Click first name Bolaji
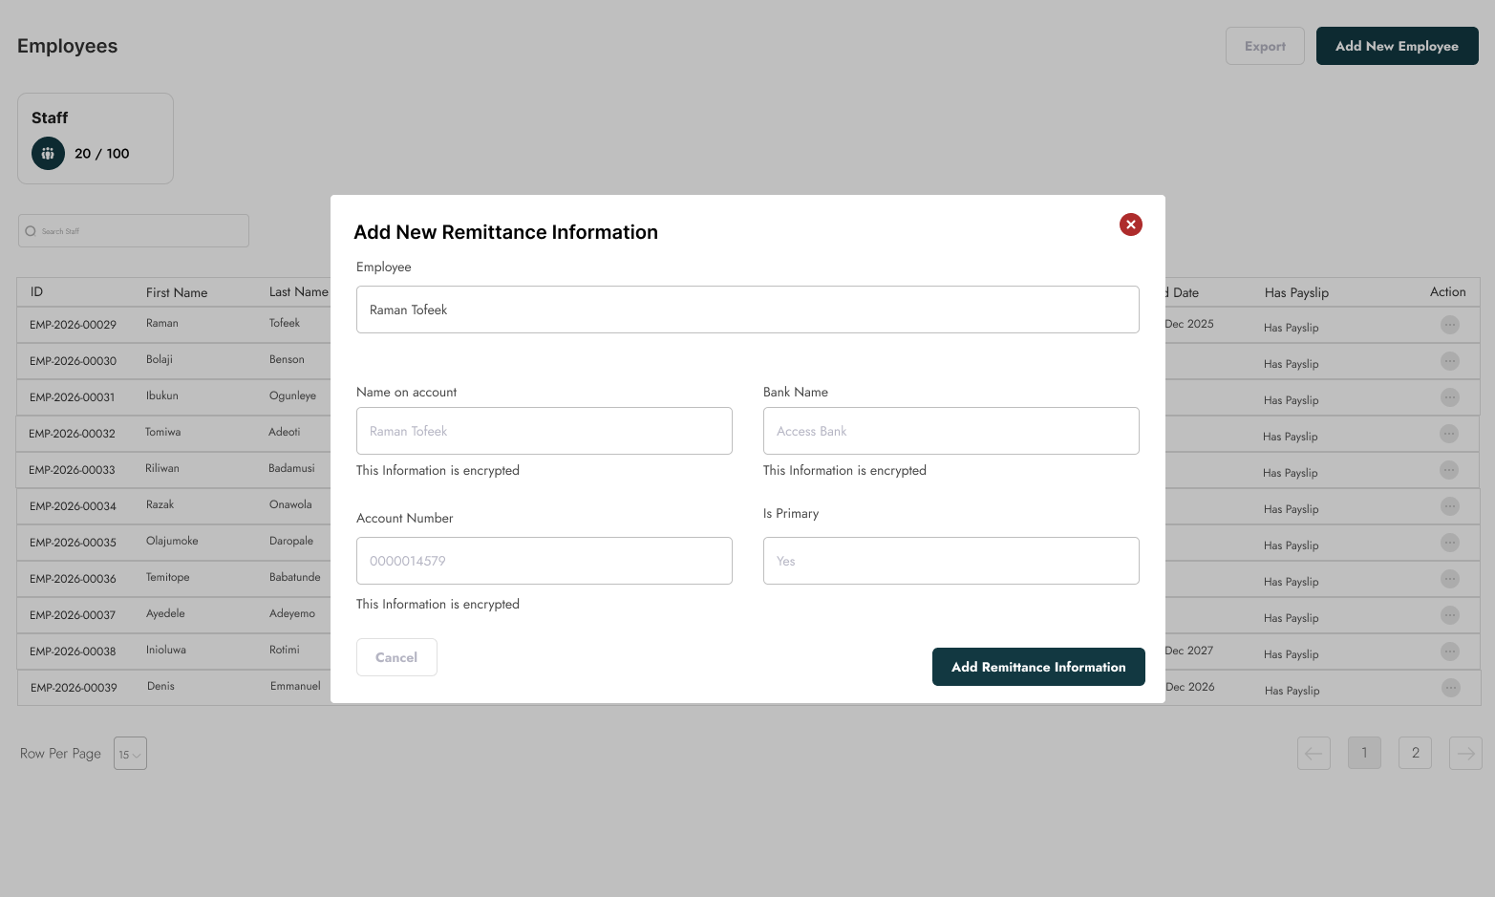This screenshot has width=1495, height=897. pyautogui.click(x=160, y=360)
